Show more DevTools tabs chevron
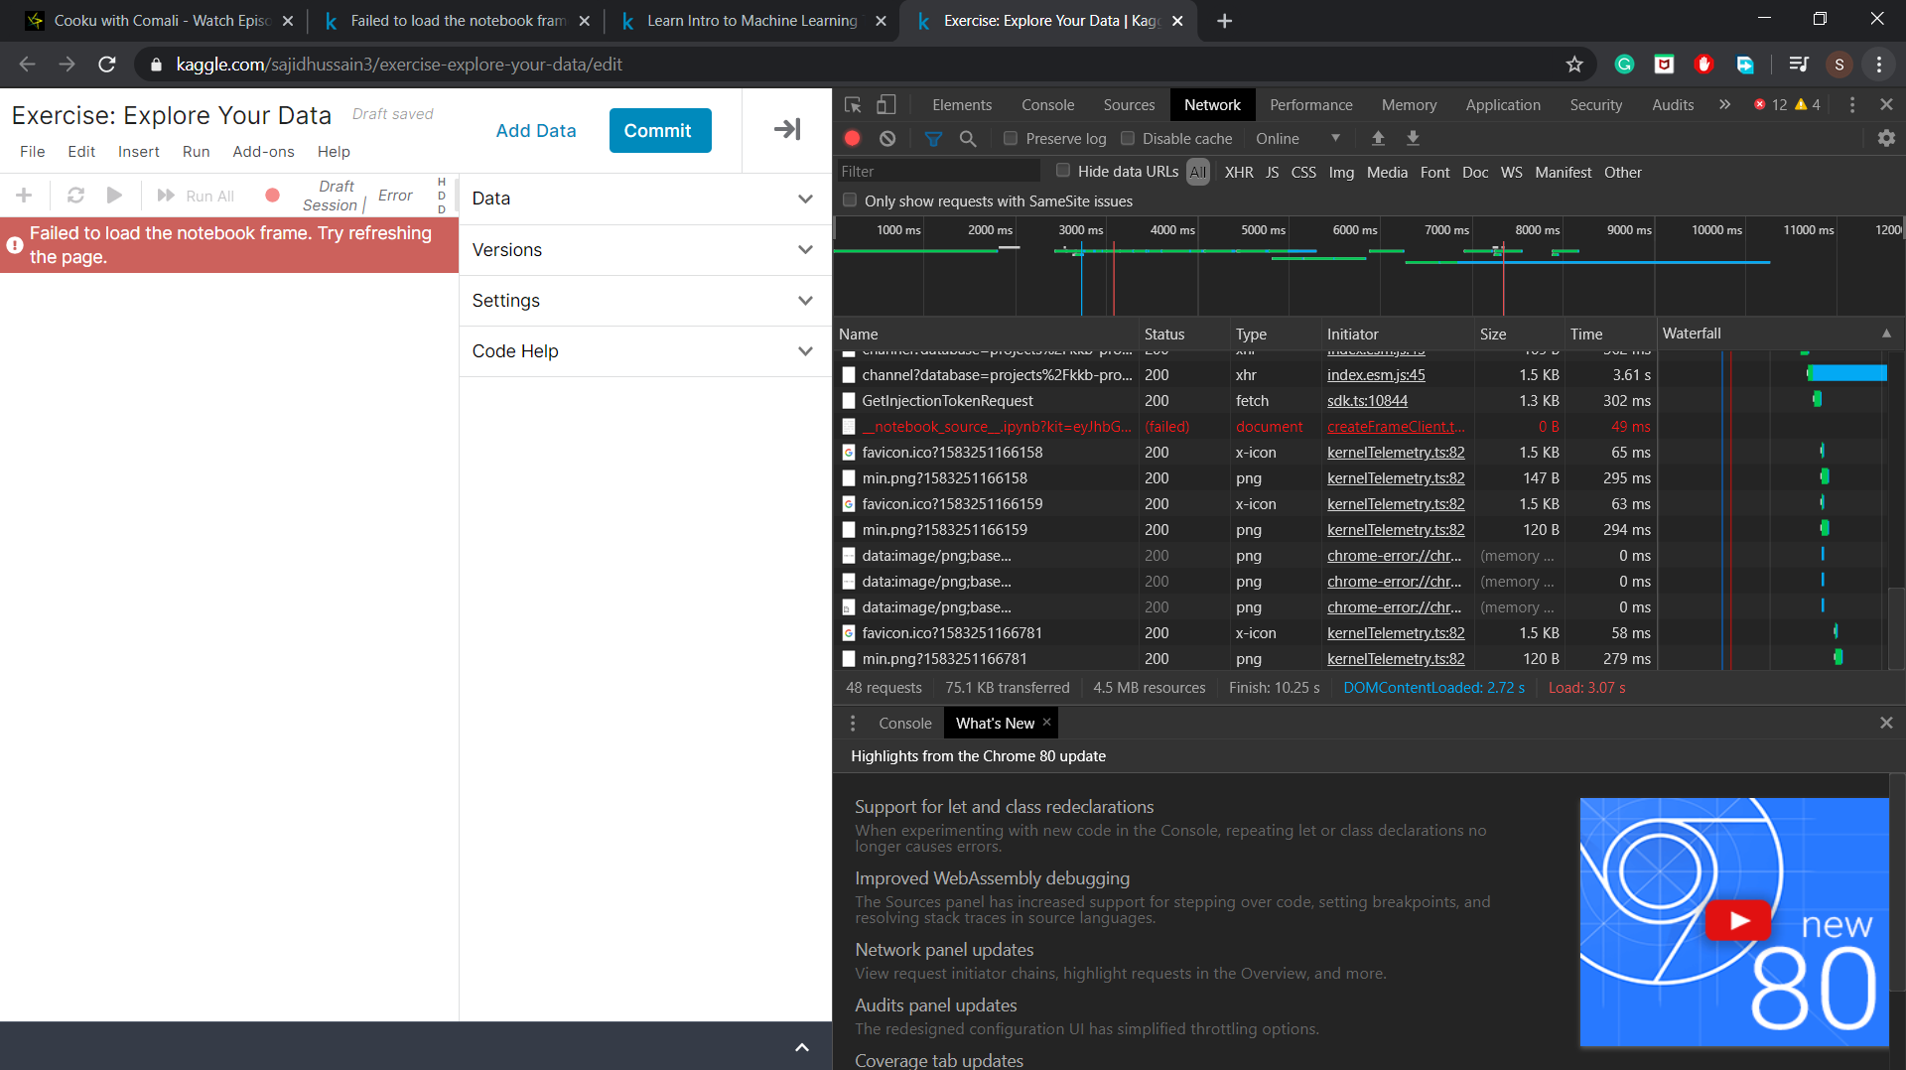This screenshot has height=1070, width=1906. pyautogui.click(x=1724, y=104)
